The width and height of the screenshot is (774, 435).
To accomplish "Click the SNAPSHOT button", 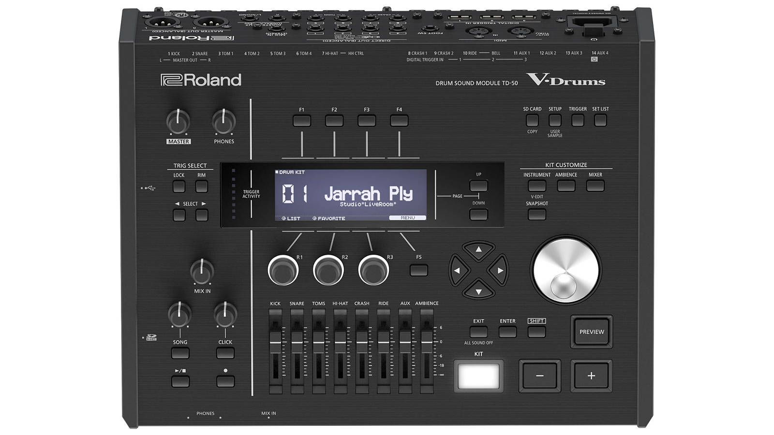I will (537, 214).
